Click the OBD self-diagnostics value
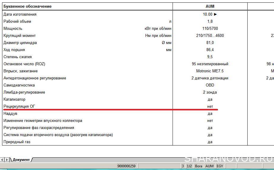This screenshot has height=170, width=274. click(210, 85)
